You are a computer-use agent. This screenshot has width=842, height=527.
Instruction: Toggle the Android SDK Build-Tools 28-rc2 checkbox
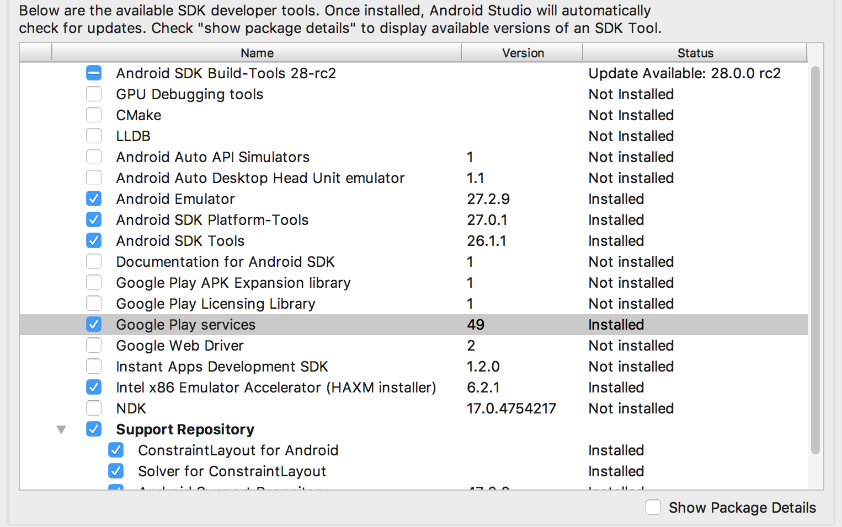94,73
